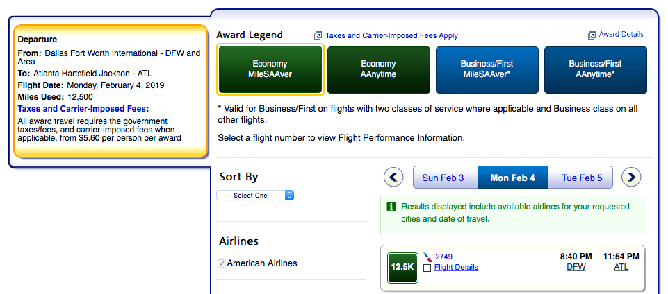This screenshot has height=294, width=668.
Task: Pick the Business/First MileSAAver award swatch
Action: (487, 69)
